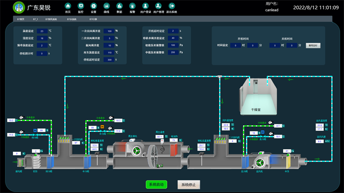Open the 曲线 trend curve icon
The image size is (344, 193).
click(x=107, y=6)
